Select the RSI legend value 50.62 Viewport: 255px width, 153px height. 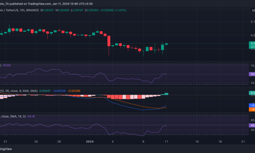coord(7,65)
